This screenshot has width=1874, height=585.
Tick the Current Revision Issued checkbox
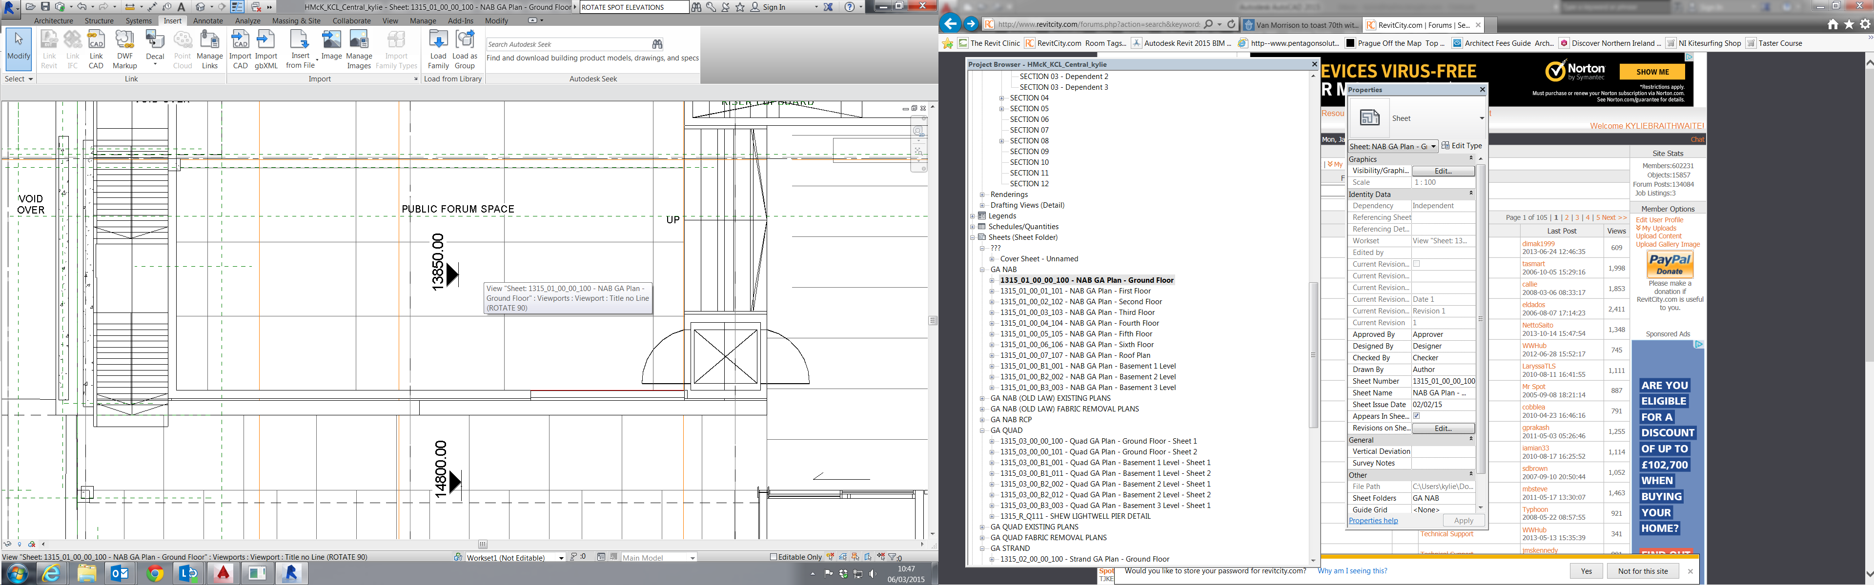click(x=1416, y=264)
